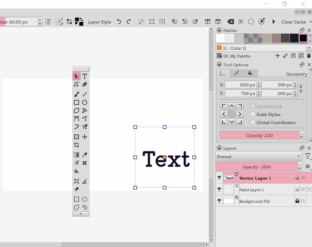Activate the Transform tool
The image size is (312, 247).
coord(77,136)
